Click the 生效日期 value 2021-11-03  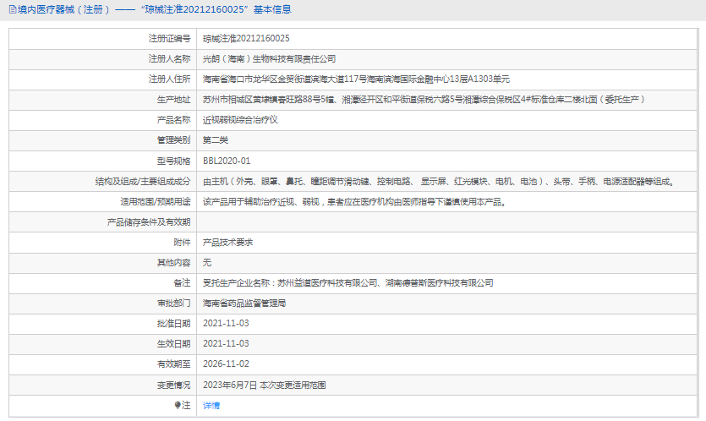point(226,343)
